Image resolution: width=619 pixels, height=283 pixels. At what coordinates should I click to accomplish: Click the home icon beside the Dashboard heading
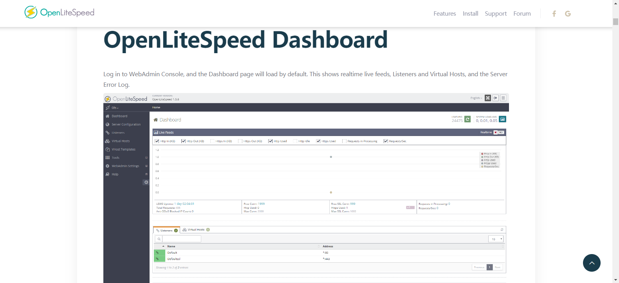click(155, 120)
